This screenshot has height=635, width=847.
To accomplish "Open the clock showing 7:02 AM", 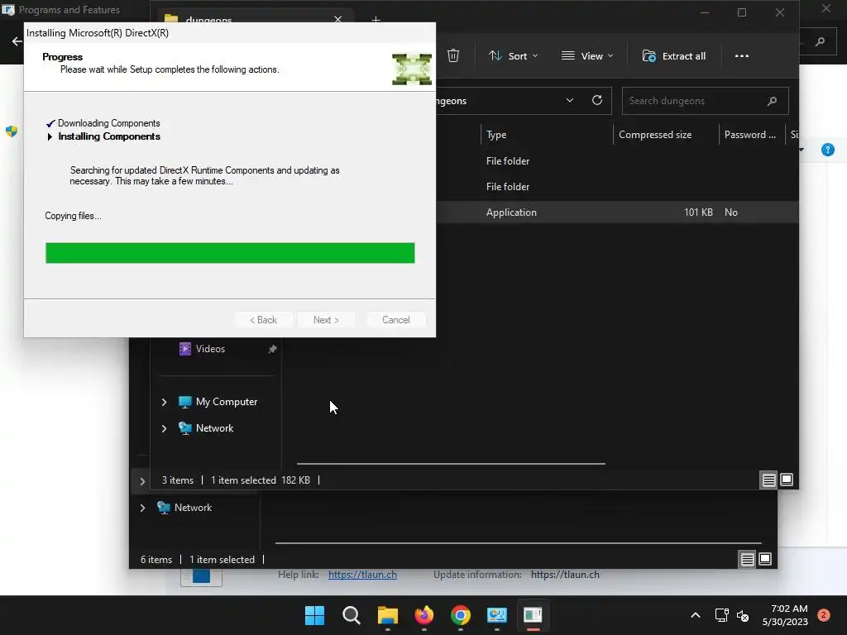I will [786, 615].
